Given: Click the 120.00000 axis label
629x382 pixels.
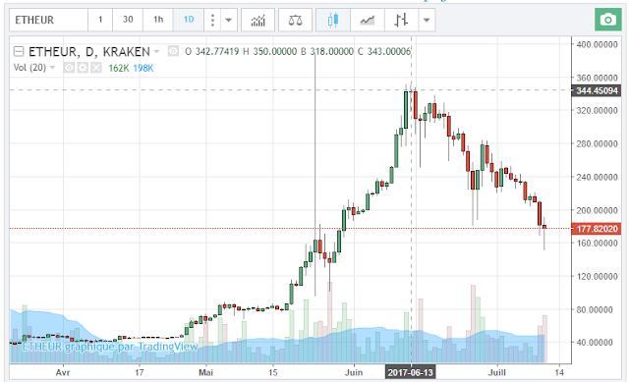Looking at the screenshot, I should click(x=597, y=276).
